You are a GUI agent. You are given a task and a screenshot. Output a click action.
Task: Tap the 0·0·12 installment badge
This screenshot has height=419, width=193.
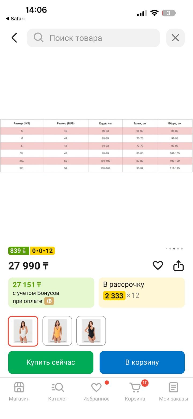(x=42, y=251)
